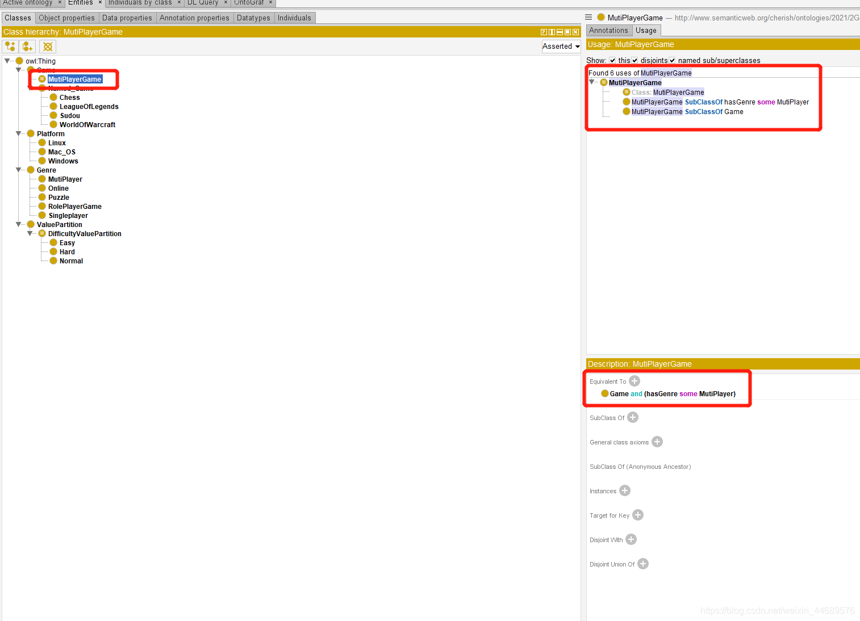Select the Sudou class
This screenshot has width=860, height=621.
click(70, 115)
